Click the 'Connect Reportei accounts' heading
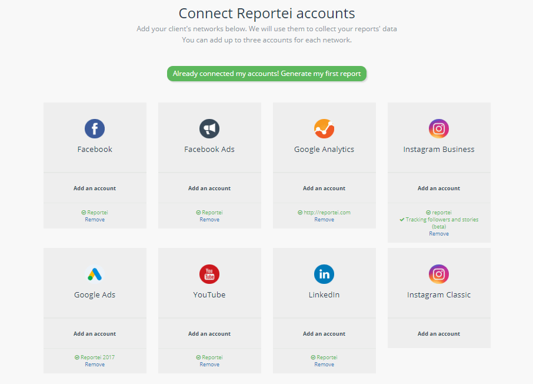533x384 pixels. (x=267, y=14)
